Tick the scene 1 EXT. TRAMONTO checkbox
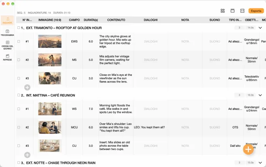The height and width of the screenshot is (167, 266). pyautogui.click(x=19, y=28)
